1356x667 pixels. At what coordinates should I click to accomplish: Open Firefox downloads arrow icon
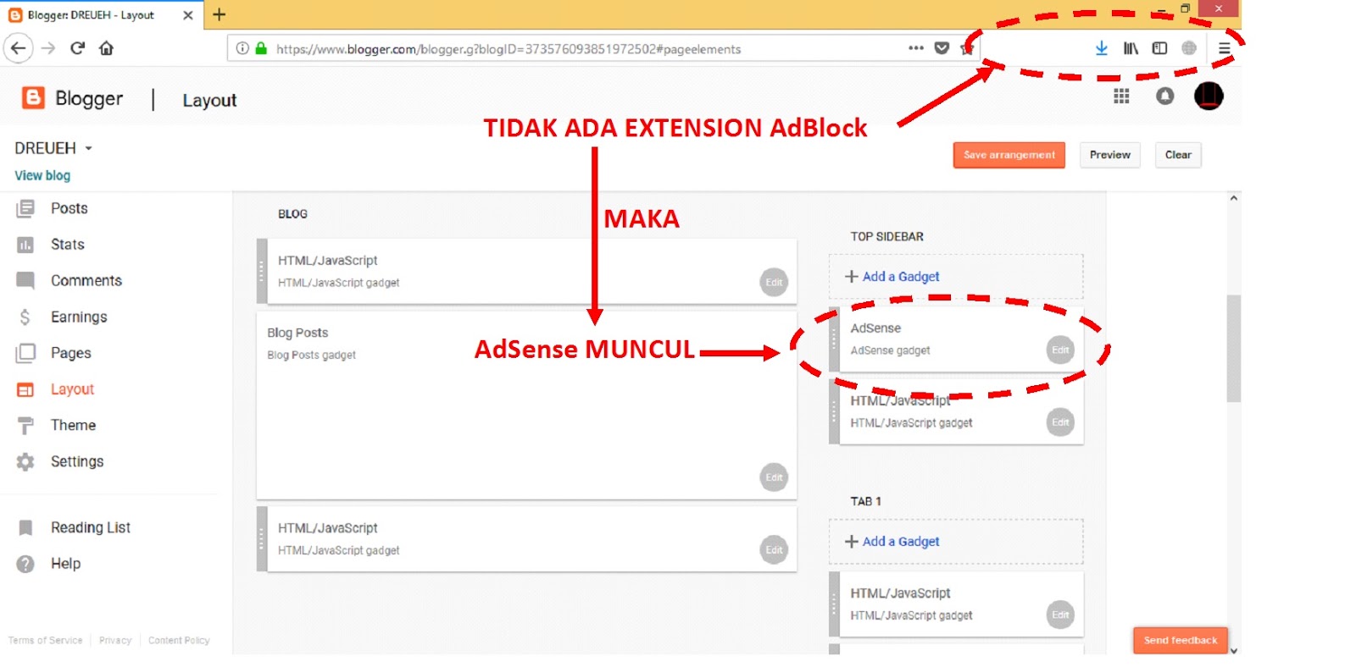click(1101, 48)
